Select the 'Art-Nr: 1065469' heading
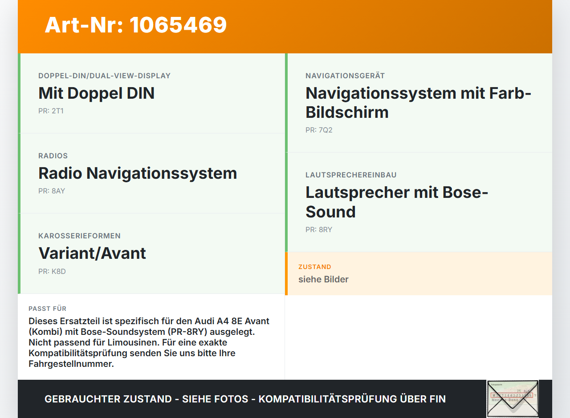The width and height of the screenshot is (570, 418). click(136, 25)
